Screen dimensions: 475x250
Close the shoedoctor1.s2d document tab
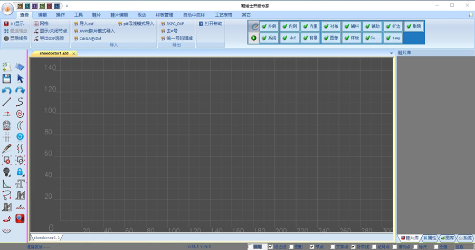[73, 53]
